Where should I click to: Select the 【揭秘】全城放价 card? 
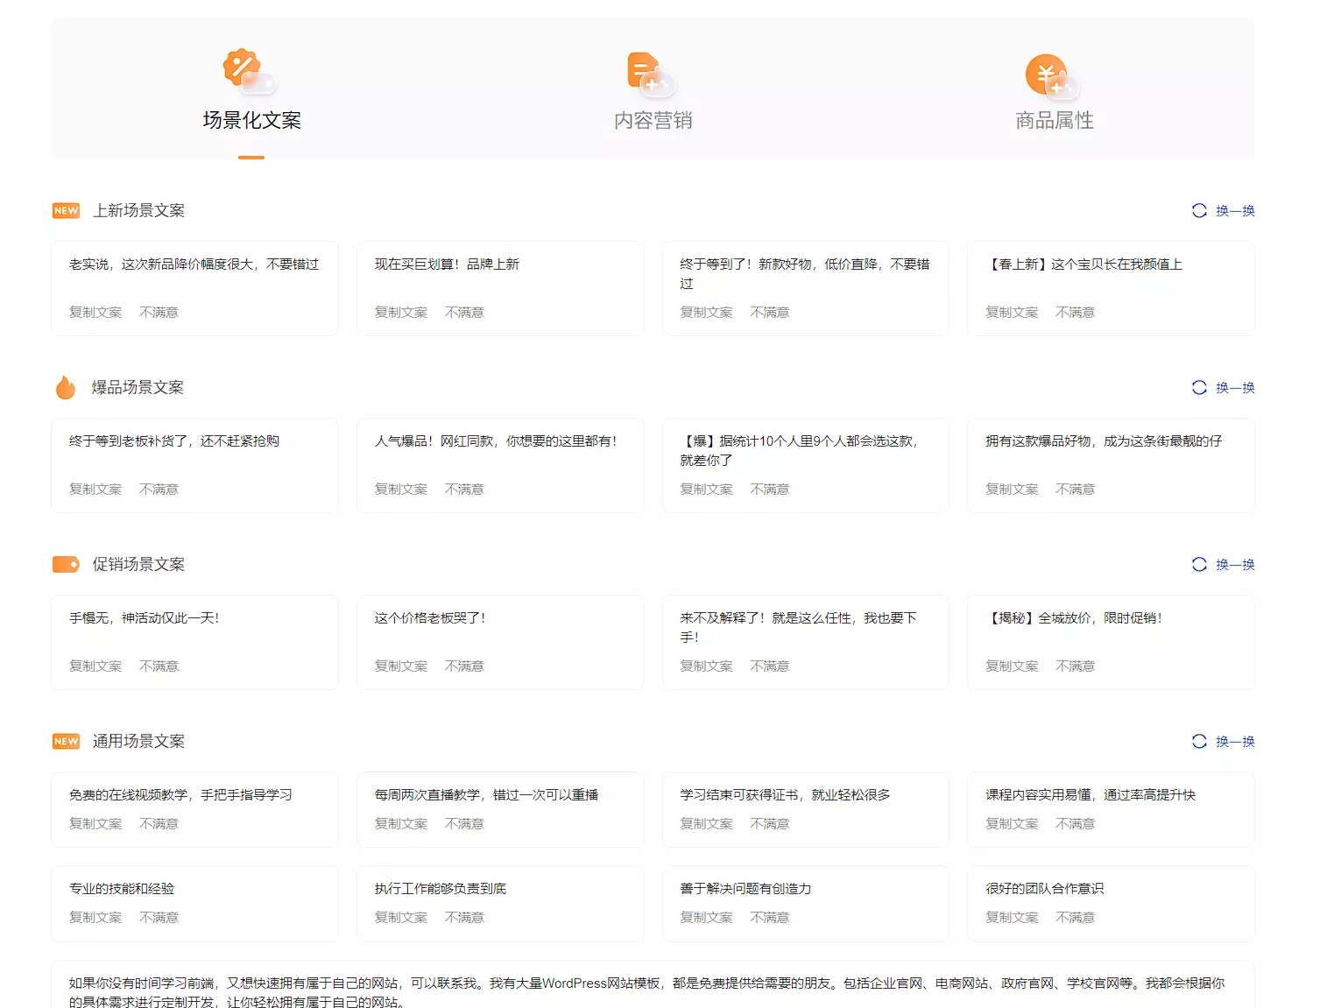click(x=1110, y=641)
